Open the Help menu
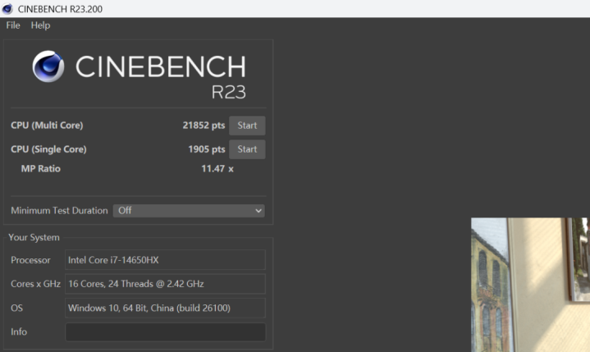590x352 pixels. 40,25
